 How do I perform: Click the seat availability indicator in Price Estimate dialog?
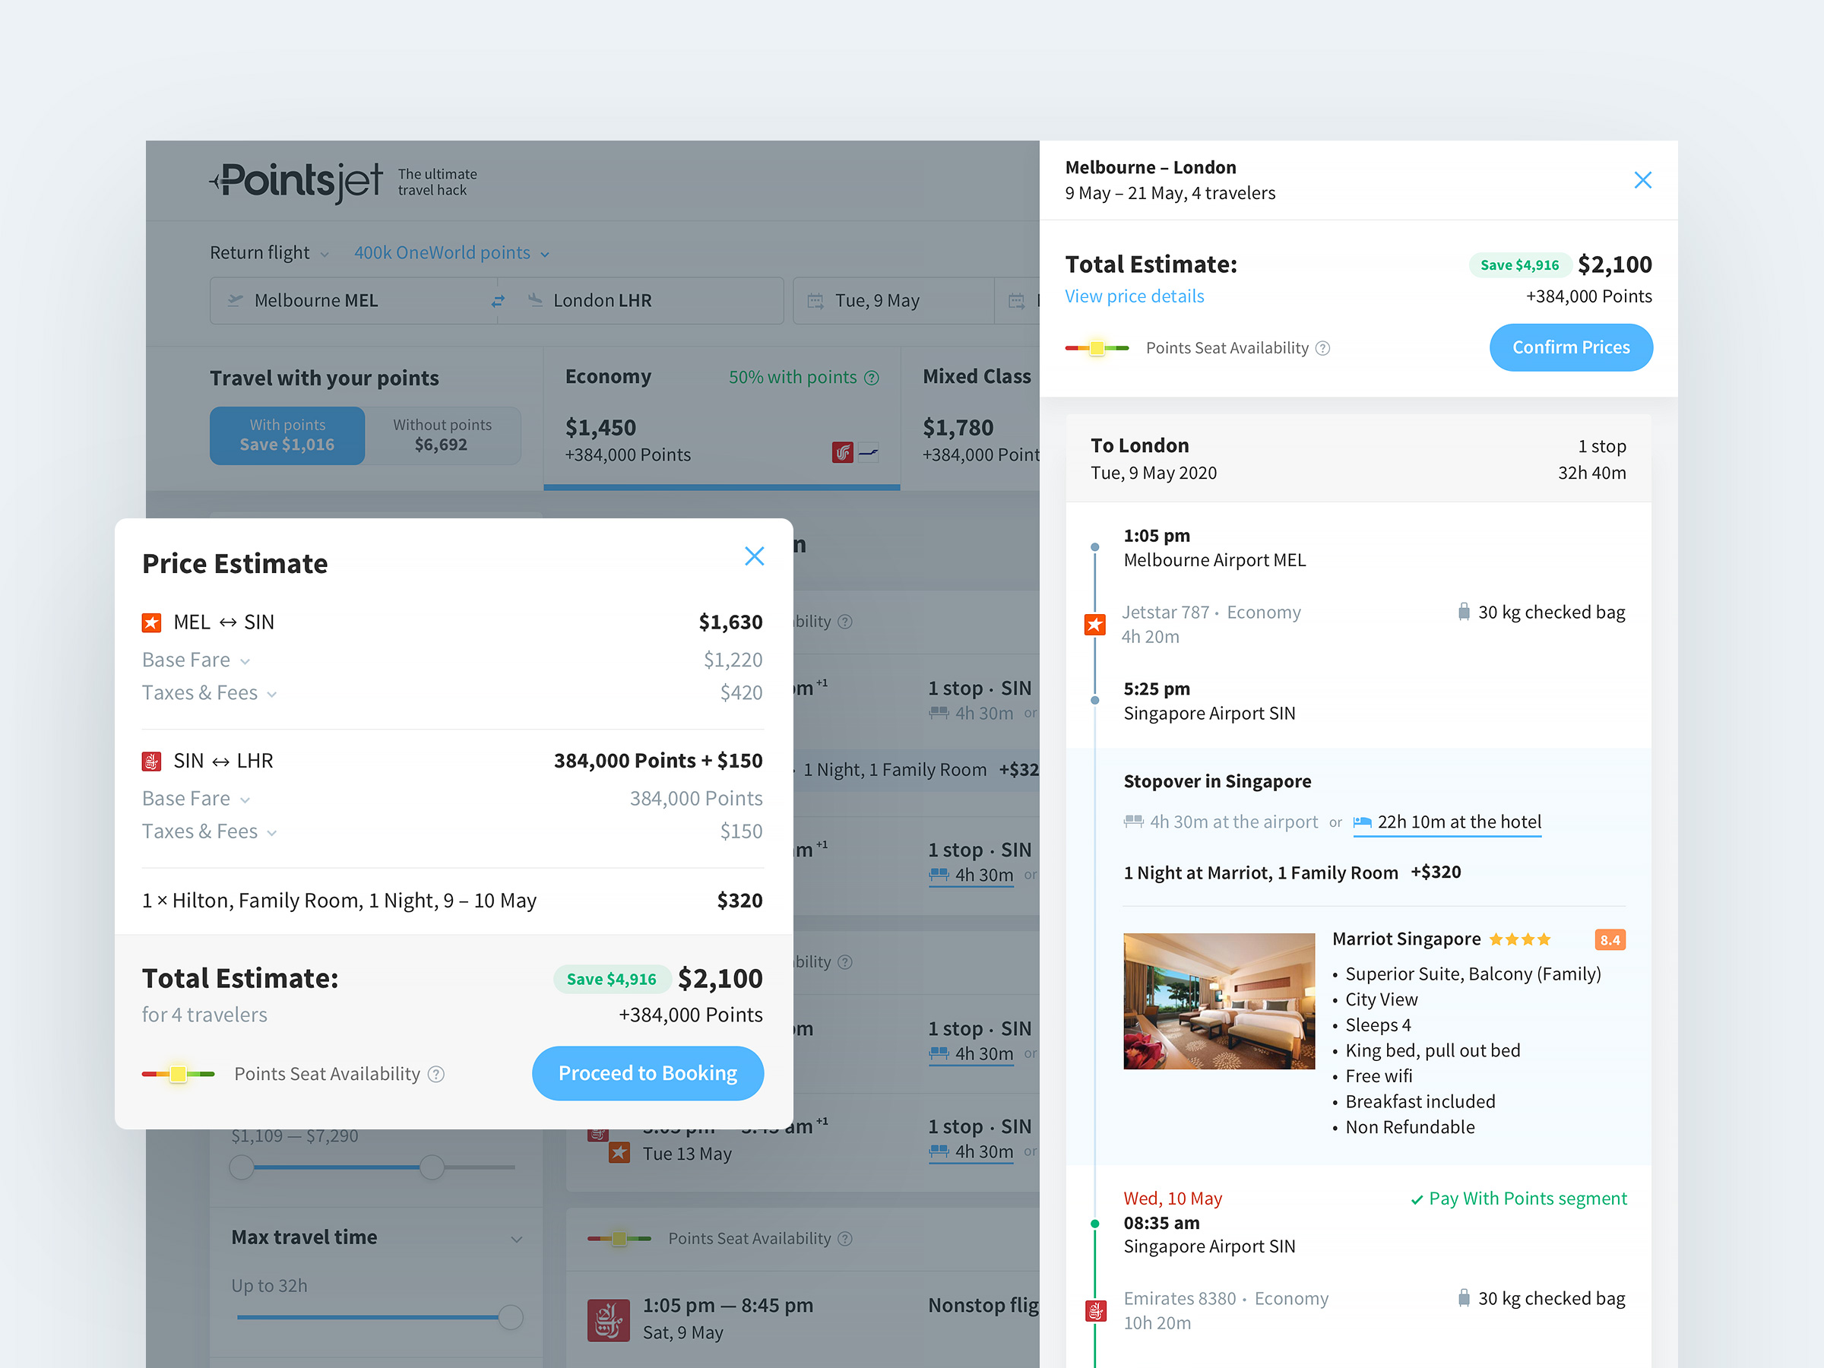(x=178, y=1074)
